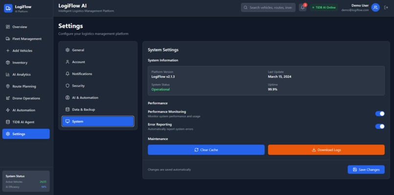Select the System settings tab
394x195 pixels.
(98, 121)
